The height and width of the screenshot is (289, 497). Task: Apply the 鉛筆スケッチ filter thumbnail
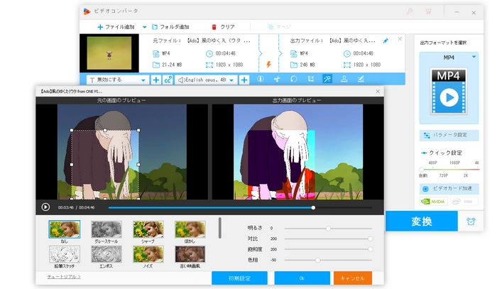point(65,254)
